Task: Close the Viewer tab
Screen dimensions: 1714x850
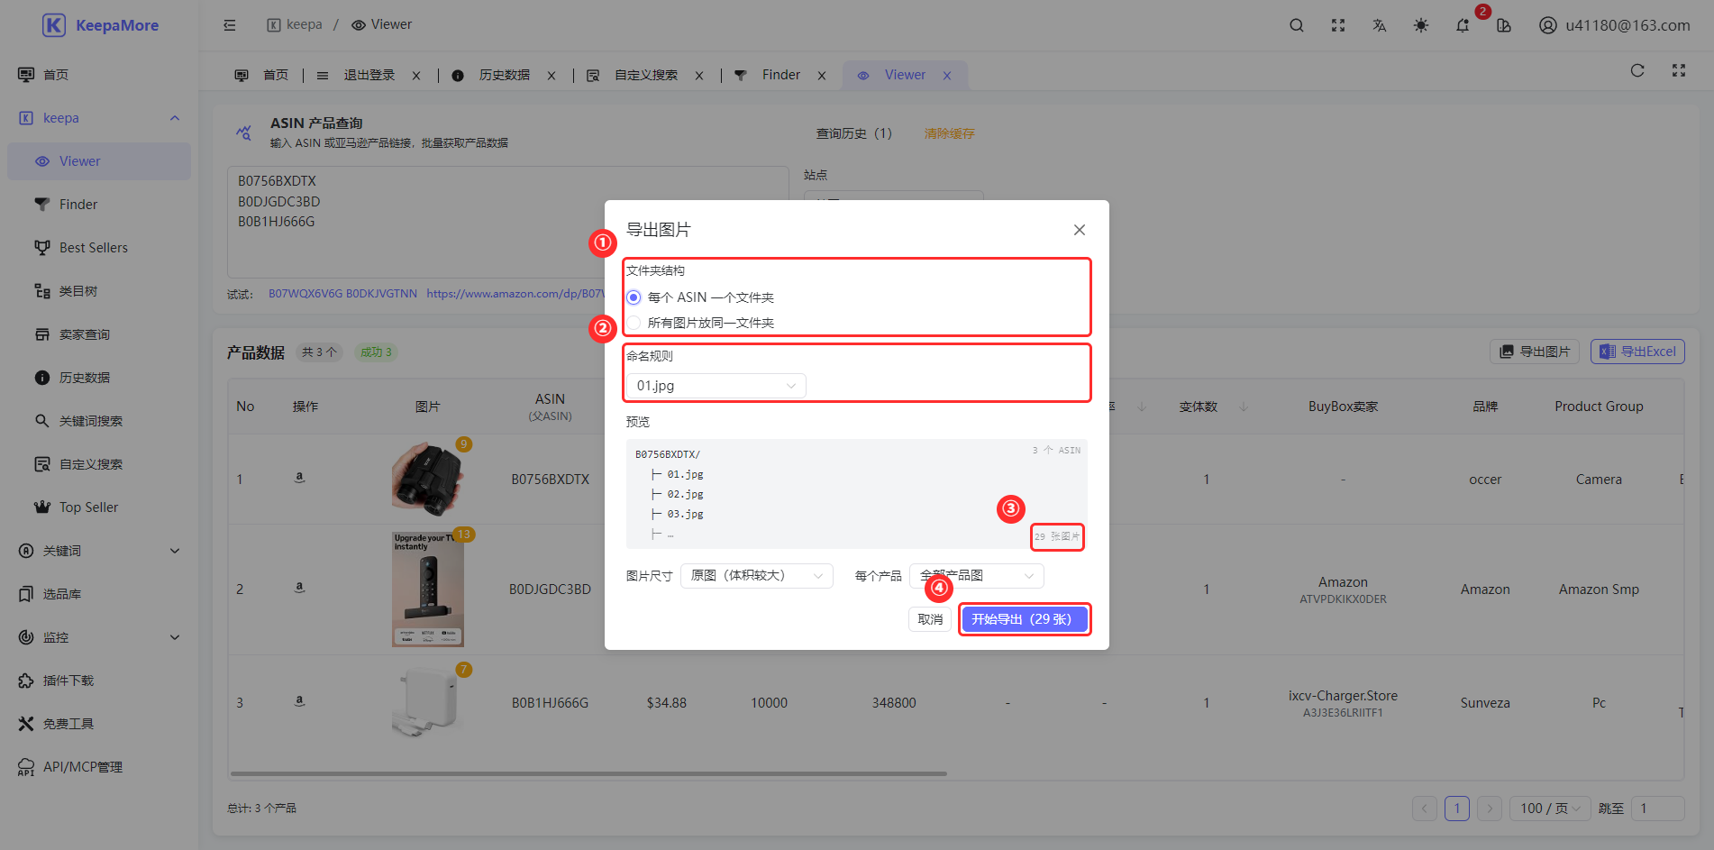Action: click(x=947, y=76)
